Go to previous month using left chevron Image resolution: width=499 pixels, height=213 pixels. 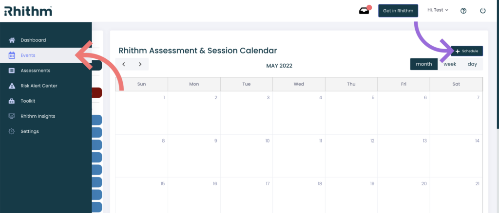124,64
